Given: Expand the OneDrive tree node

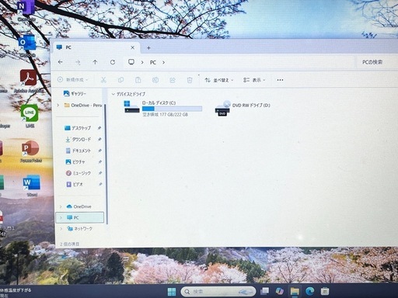Looking at the screenshot, I should click(x=61, y=206).
